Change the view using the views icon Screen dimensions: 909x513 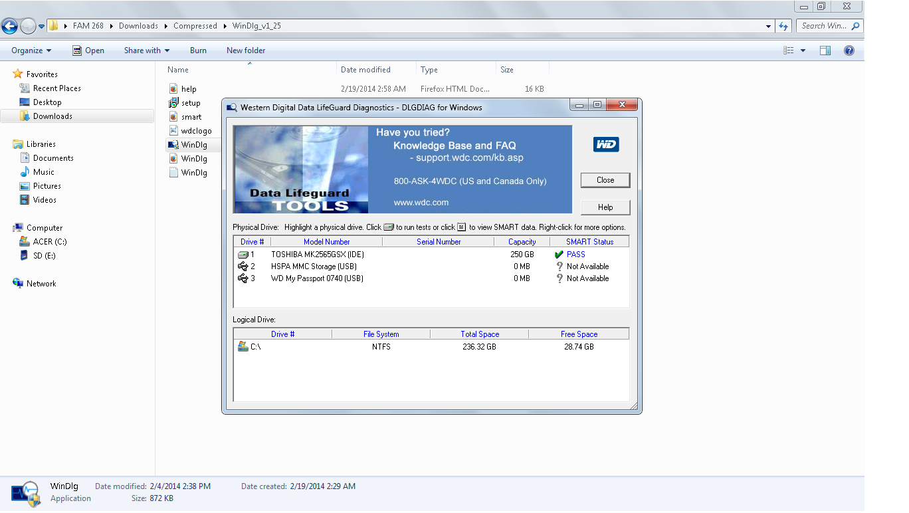coord(789,51)
